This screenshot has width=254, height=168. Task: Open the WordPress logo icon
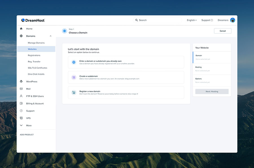[21, 81]
